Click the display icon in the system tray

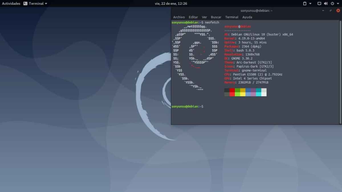pos(319,3)
